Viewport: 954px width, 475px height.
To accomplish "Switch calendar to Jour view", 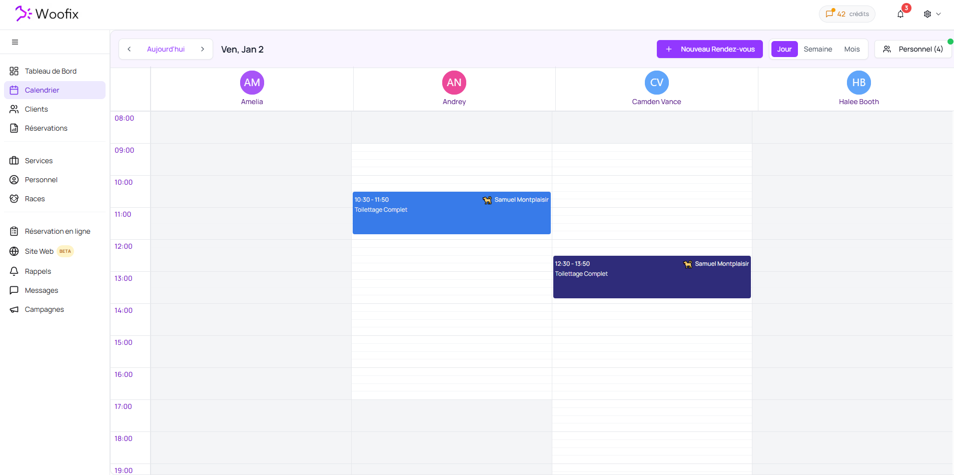I will pos(784,49).
